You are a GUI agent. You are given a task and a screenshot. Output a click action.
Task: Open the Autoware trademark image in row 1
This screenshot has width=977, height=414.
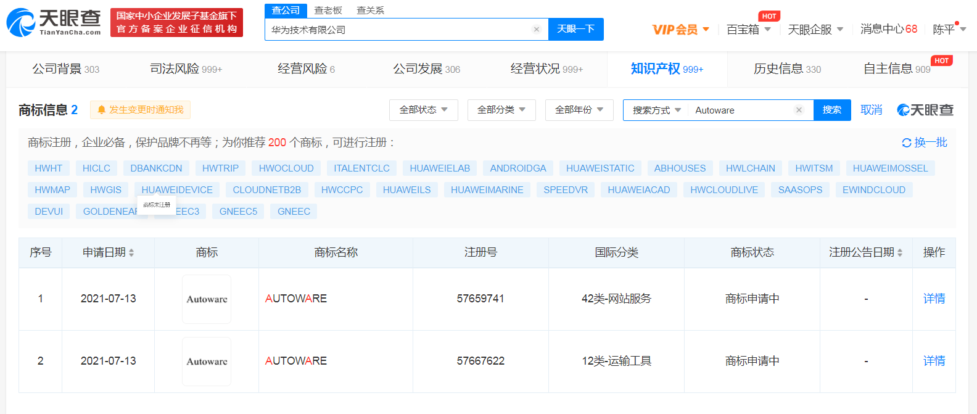point(207,299)
